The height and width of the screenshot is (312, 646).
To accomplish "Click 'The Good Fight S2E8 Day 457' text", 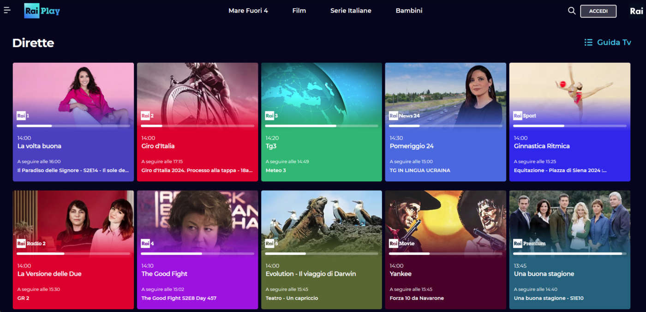I will click(x=179, y=298).
